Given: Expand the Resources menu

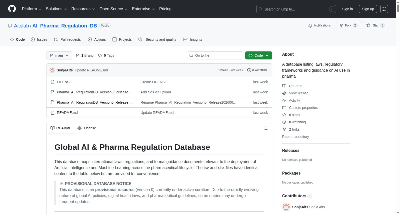Looking at the screenshot, I should 83,9.
